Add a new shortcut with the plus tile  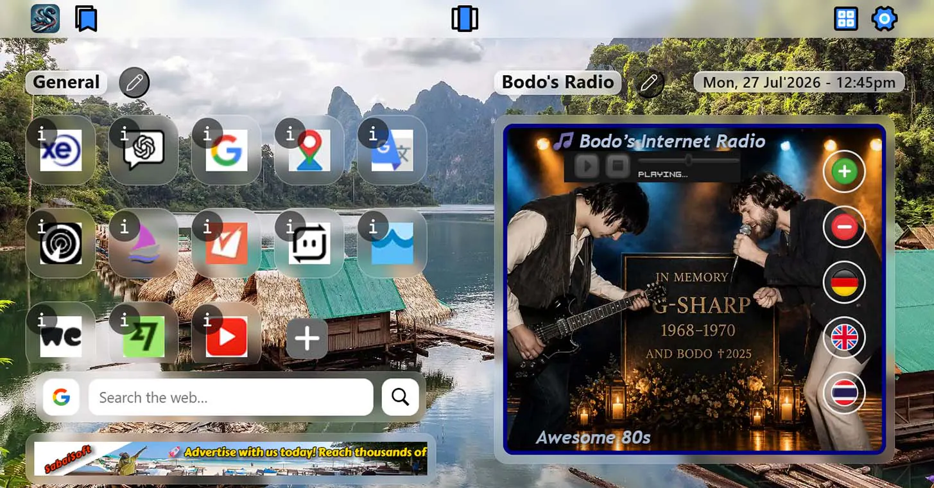pyautogui.click(x=307, y=338)
